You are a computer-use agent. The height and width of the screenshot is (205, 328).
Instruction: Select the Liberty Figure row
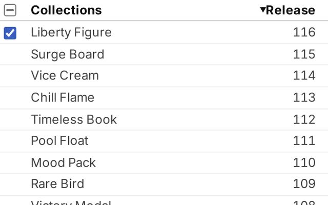pyautogui.click(x=164, y=32)
